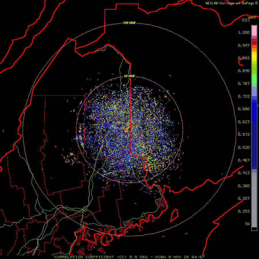Pick the navy swatch near 0.520
The image size is (259, 259).
coord(254,147)
